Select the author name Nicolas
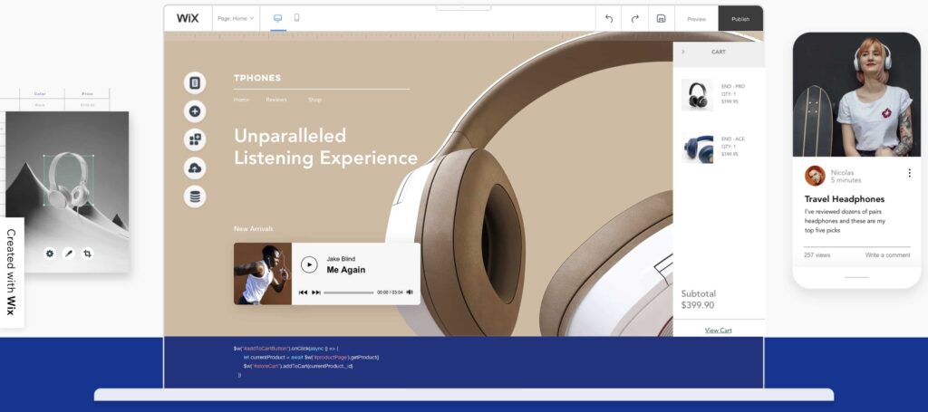928x412 pixels. [842, 173]
